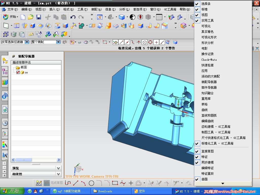The image size is (260, 195).
Task: Select the Line sketch tool
Action: pyautogui.click(x=76, y=183)
